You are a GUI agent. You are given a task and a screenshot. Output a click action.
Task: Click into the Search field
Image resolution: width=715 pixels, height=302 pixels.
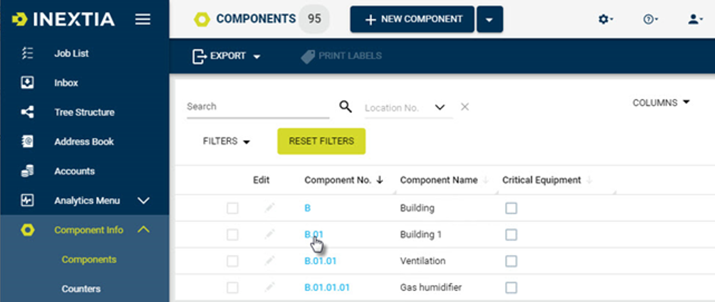point(258,107)
